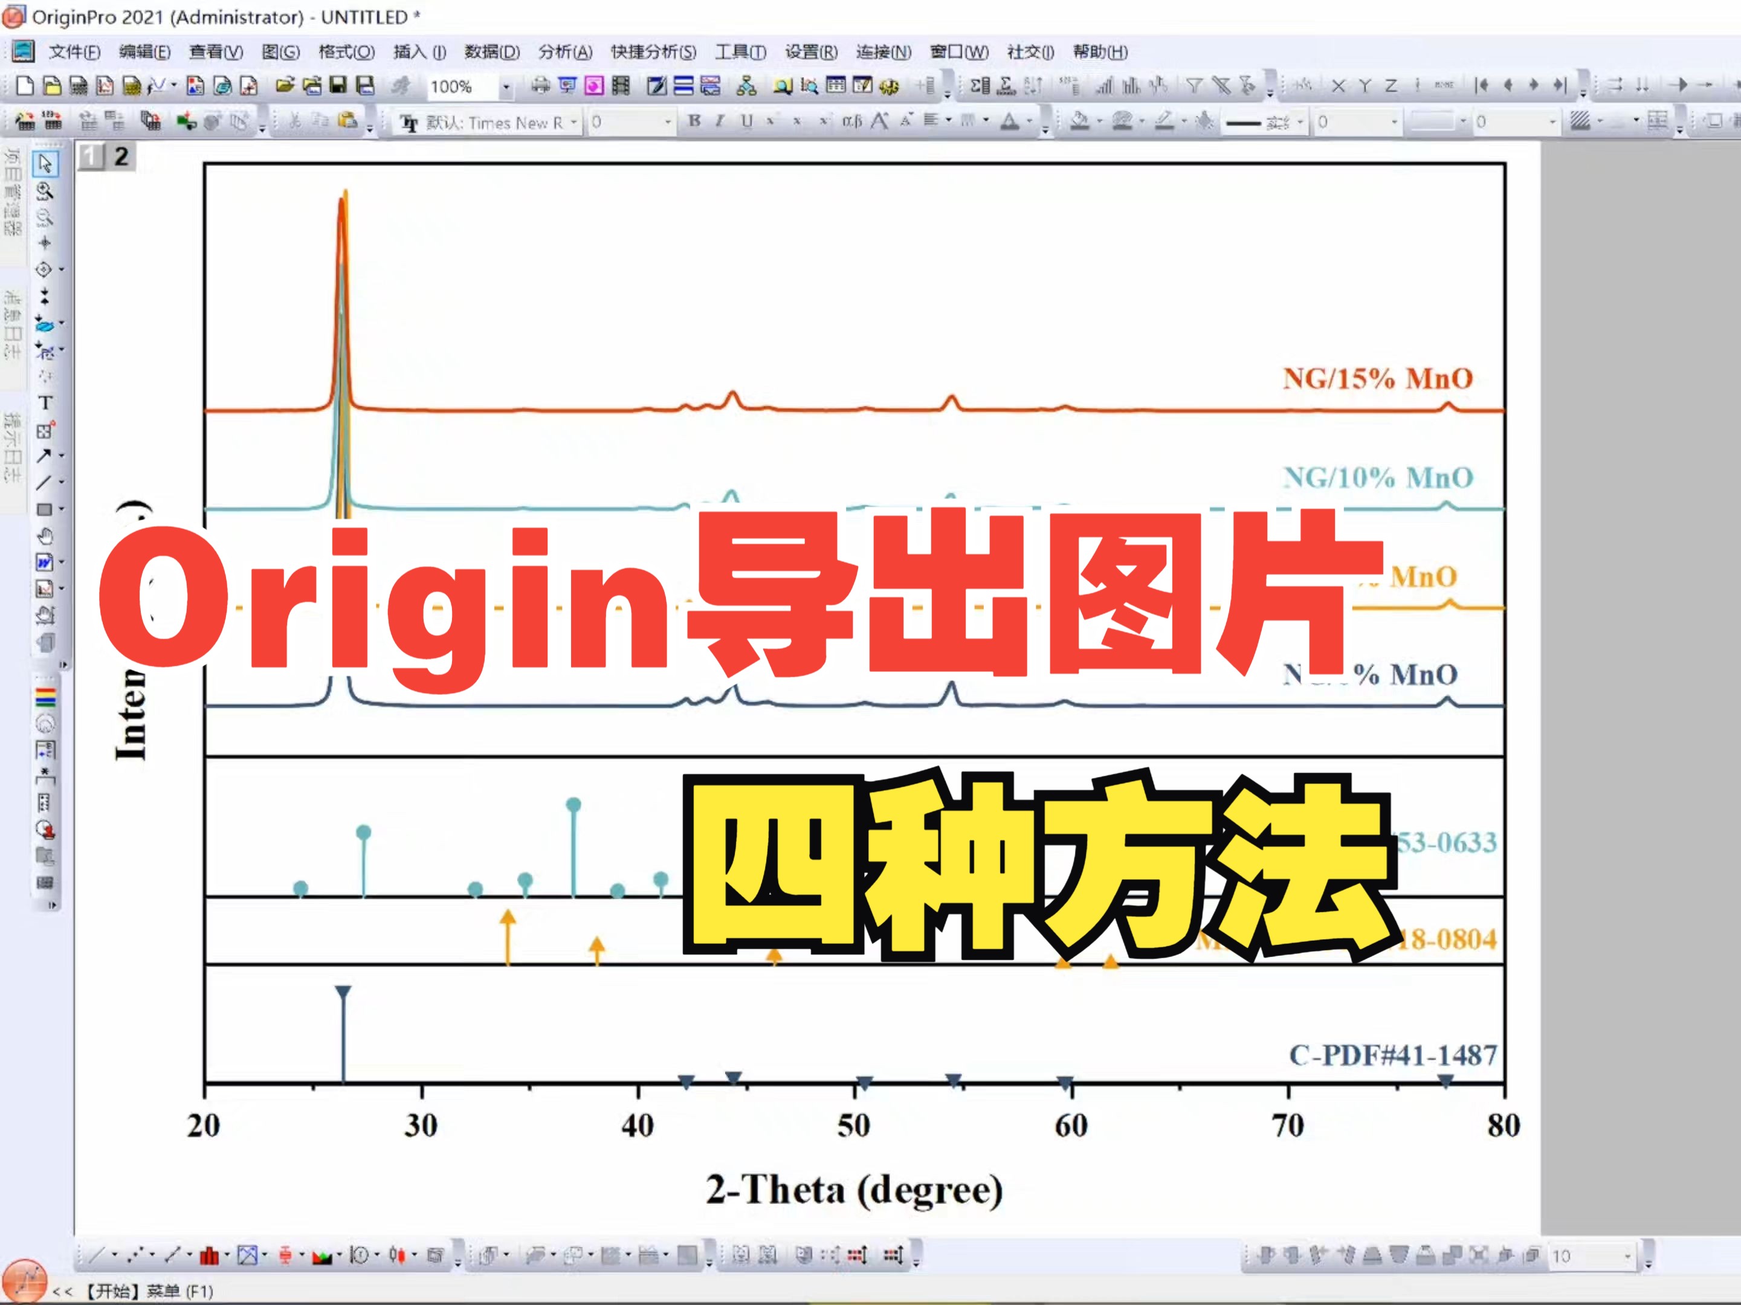Toggle Greek alpha-beta text mode
Image resolution: width=1741 pixels, height=1305 pixels.
[x=851, y=121]
